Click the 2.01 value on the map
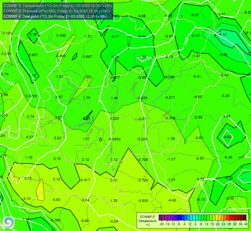This screenshot has width=251, height=231. pyautogui.click(x=114, y=180)
